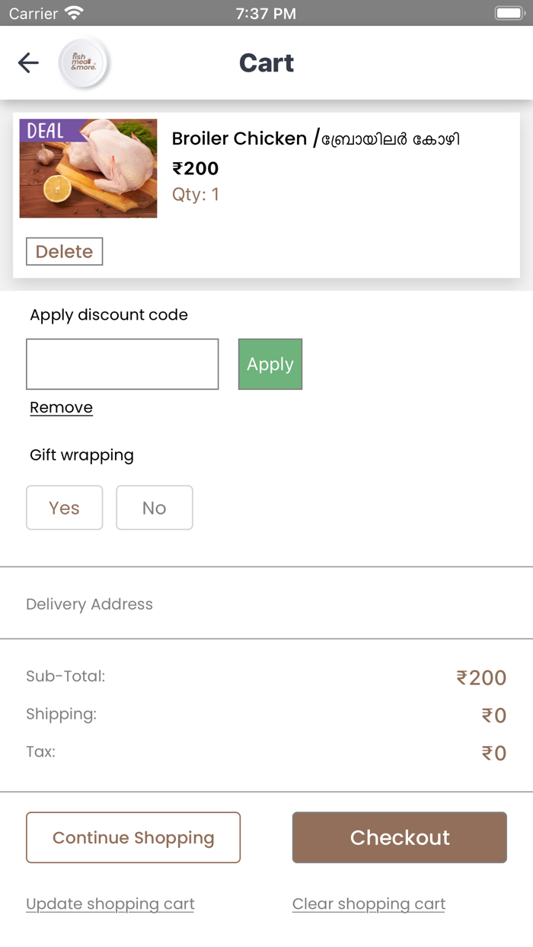533x947 pixels.
Task: Tap the Wi-Fi status icon
Action: coord(74,13)
